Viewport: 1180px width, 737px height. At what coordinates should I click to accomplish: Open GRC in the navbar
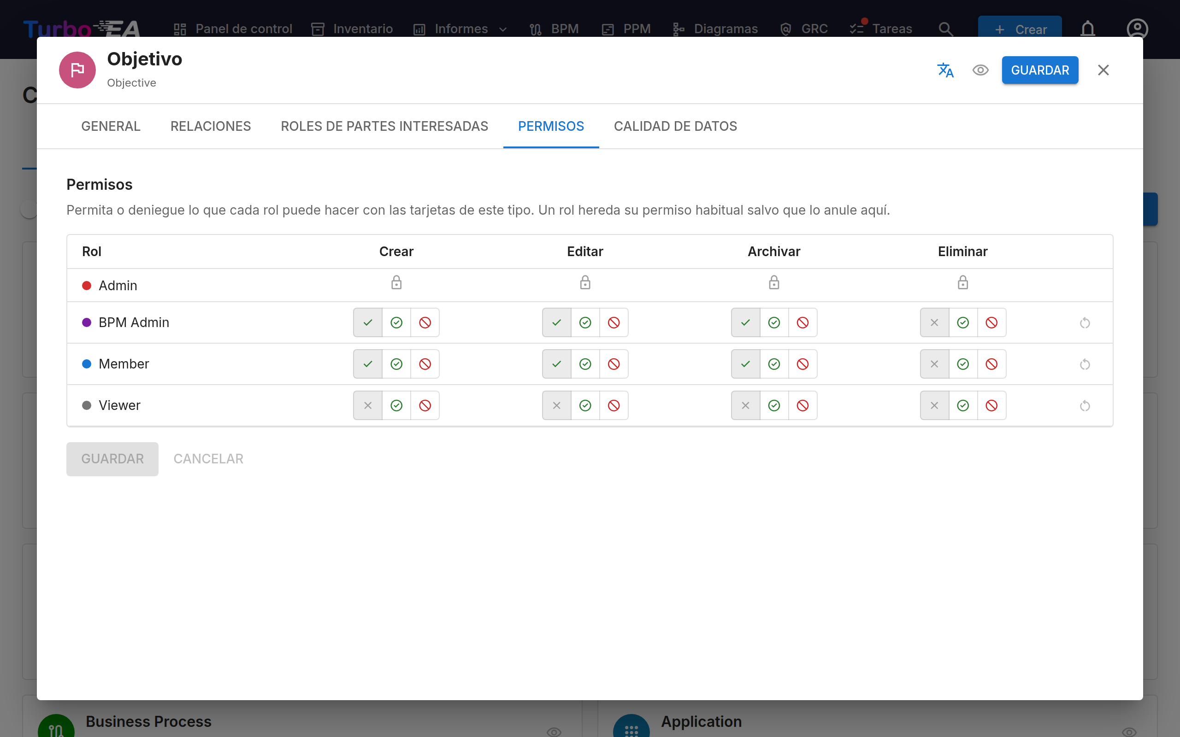tap(804, 29)
